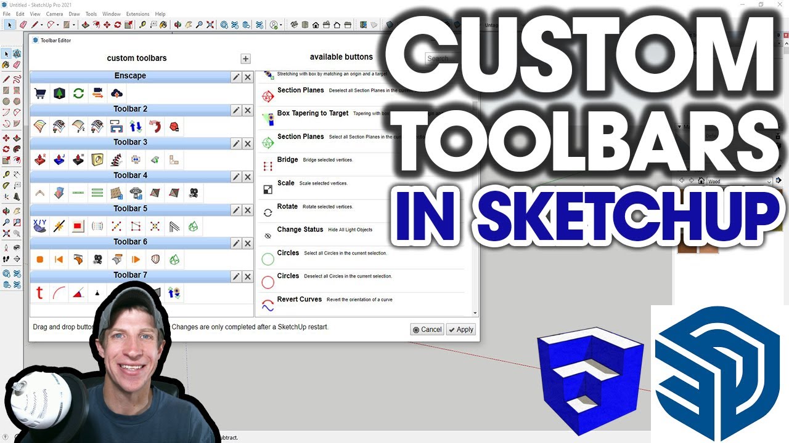Select the Zoom Extents tool in top toolbar

pos(210,25)
